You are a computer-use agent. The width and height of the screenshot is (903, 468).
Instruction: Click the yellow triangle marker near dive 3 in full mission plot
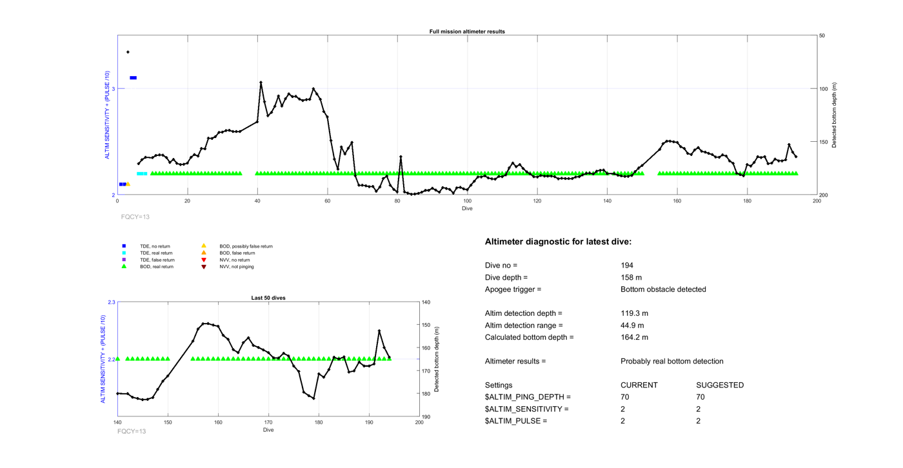click(128, 184)
